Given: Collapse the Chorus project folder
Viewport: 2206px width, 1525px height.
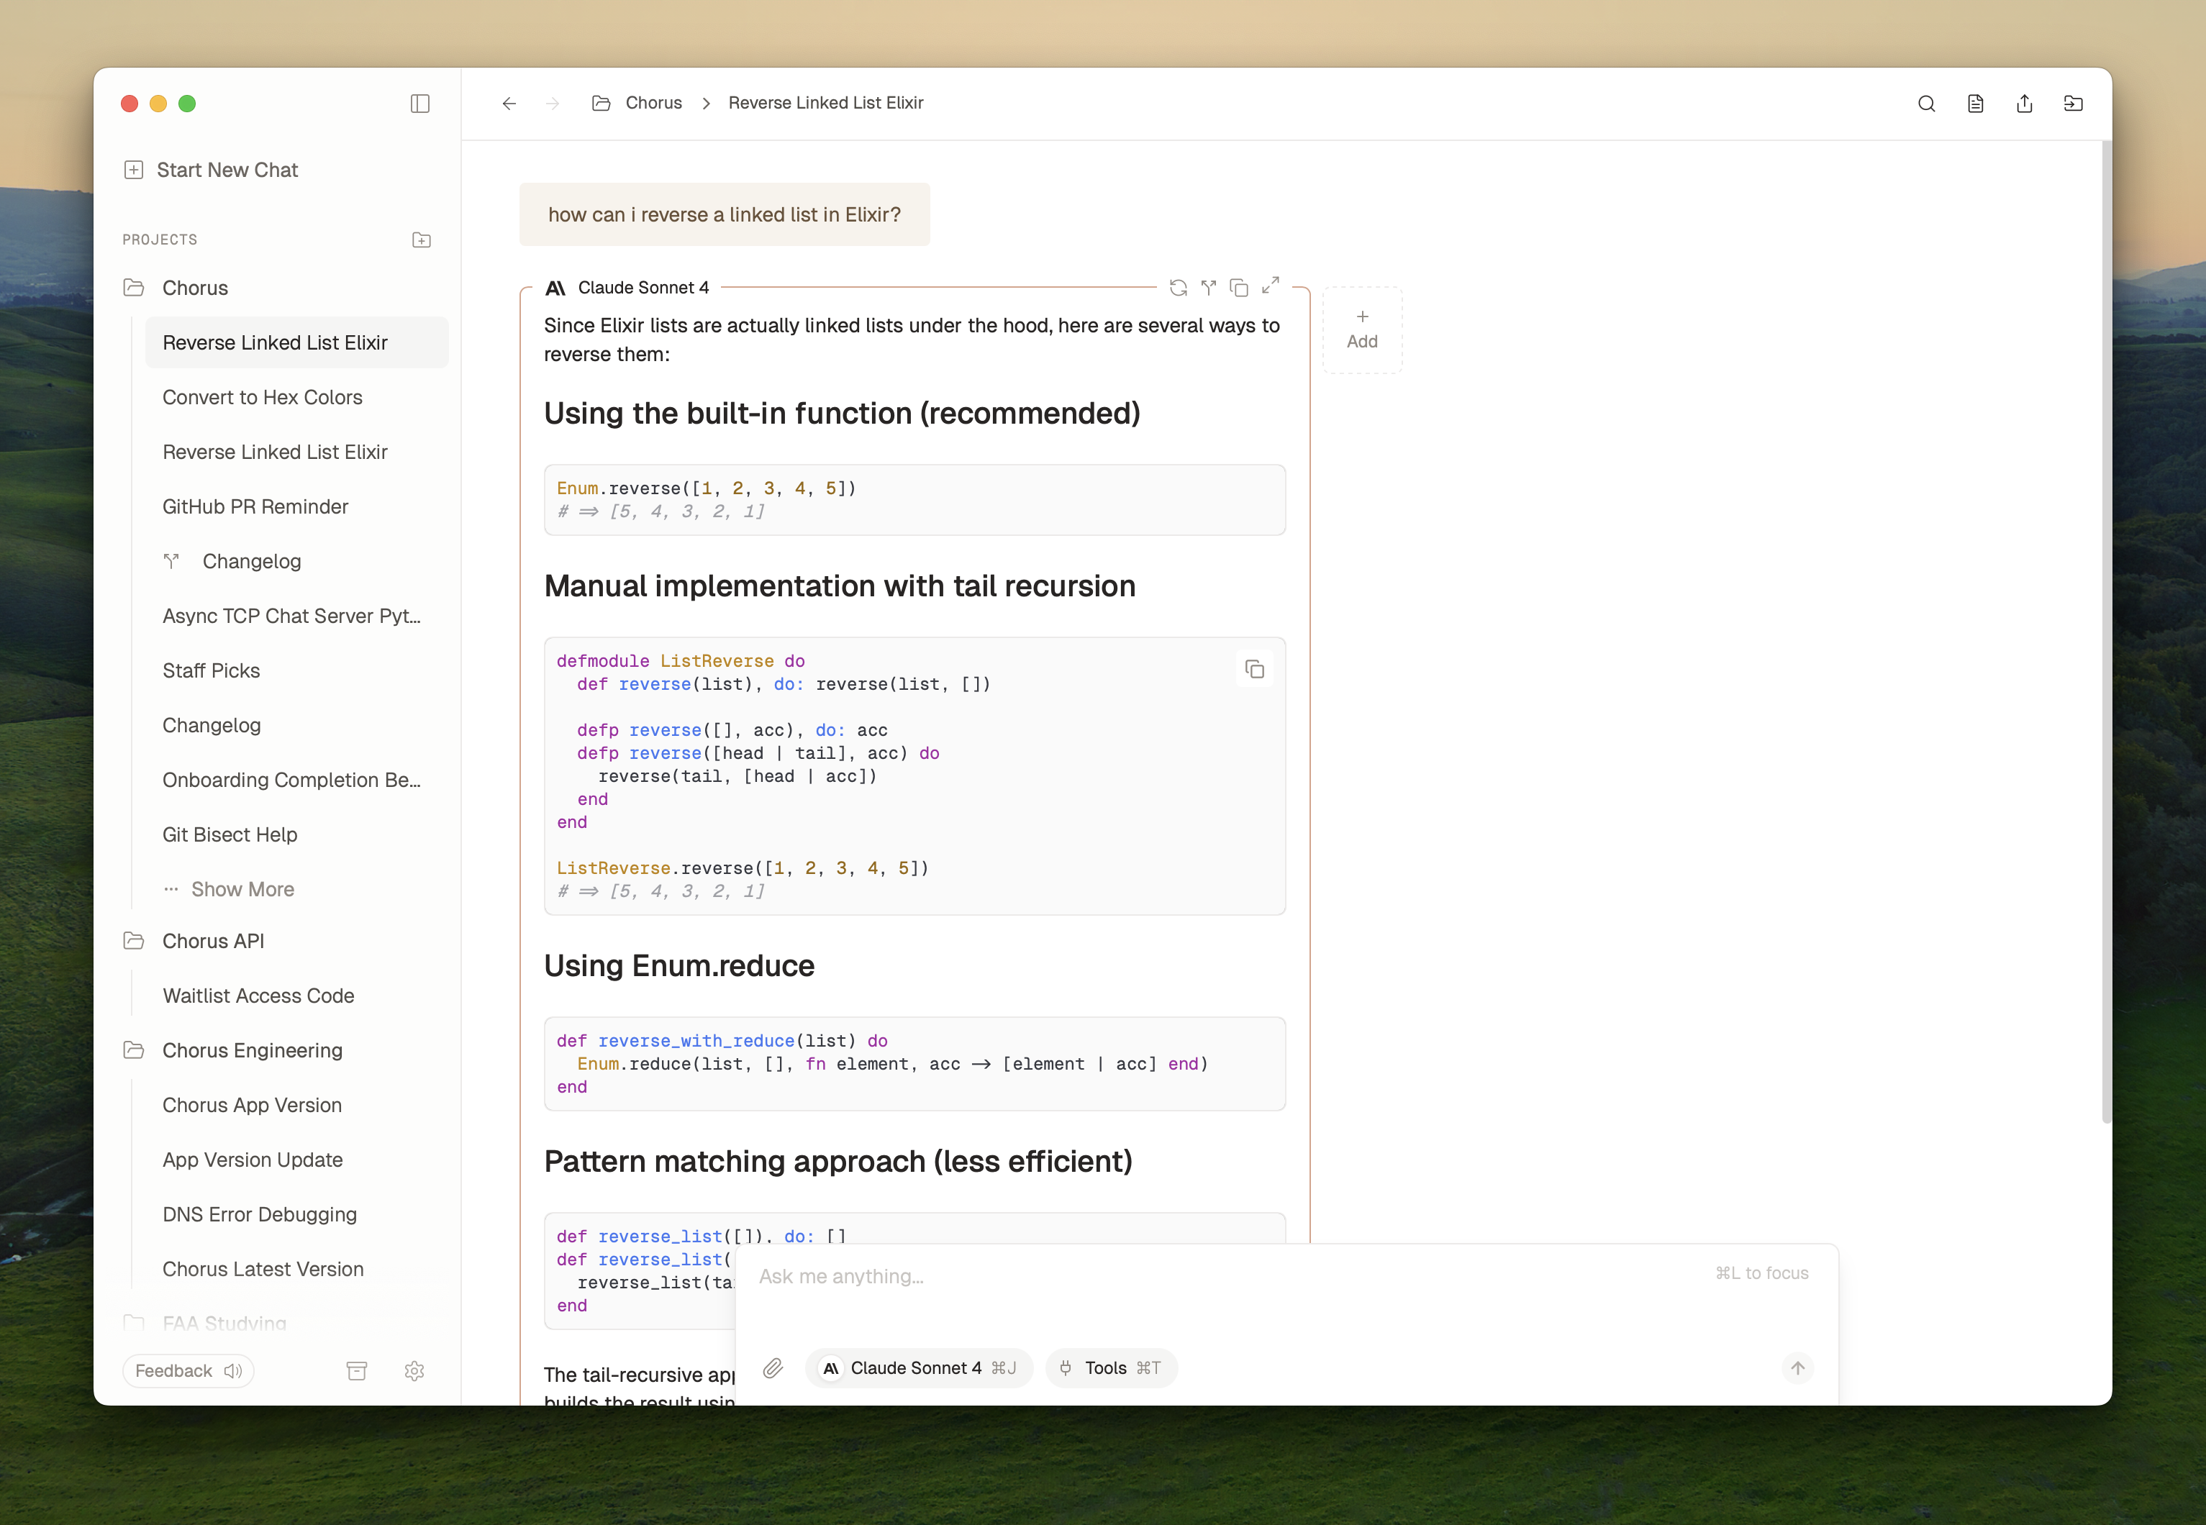Looking at the screenshot, I should pyautogui.click(x=134, y=288).
